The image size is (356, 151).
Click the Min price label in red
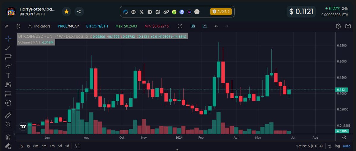pos(157,26)
